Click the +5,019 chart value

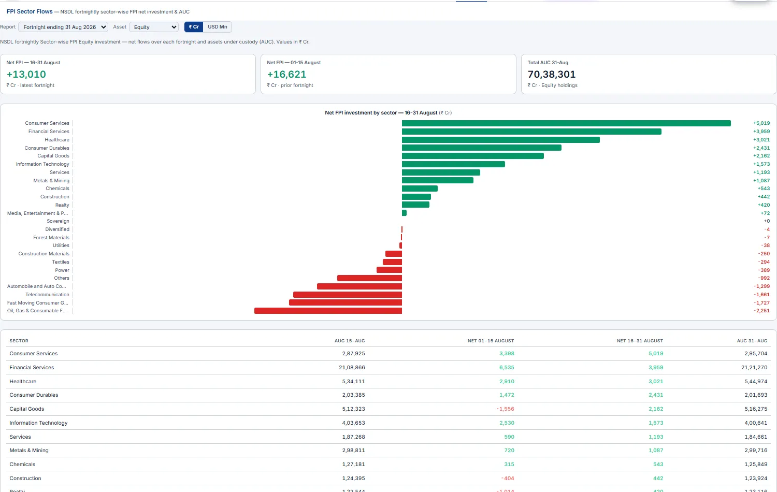pos(761,123)
